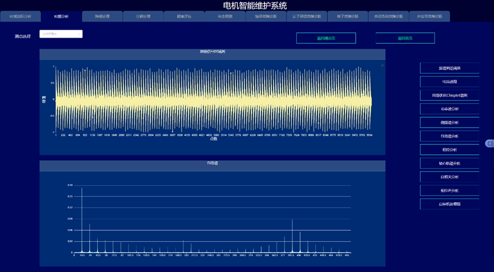The width and height of the screenshot is (494, 272).
Task: Select the 时频分析 tab
Action: click(61, 17)
